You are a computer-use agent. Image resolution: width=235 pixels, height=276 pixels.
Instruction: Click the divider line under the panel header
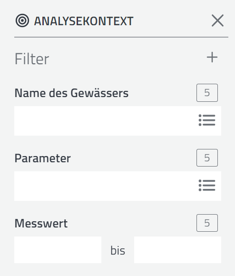click(121, 37)
